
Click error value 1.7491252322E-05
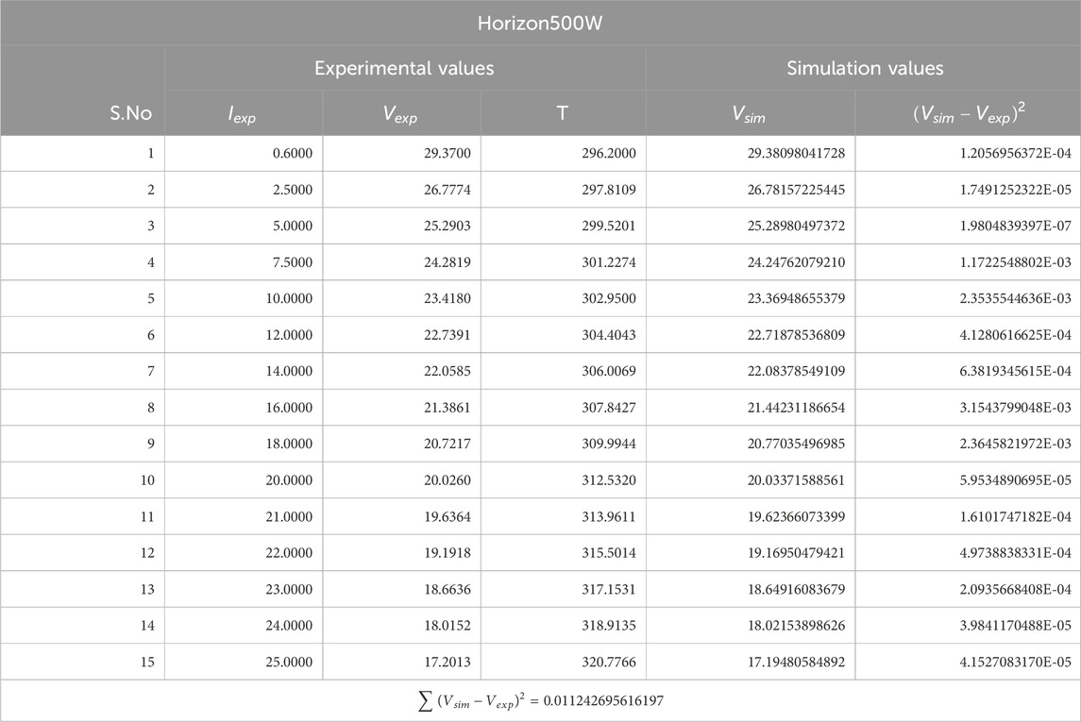(x=1016, y=190)
